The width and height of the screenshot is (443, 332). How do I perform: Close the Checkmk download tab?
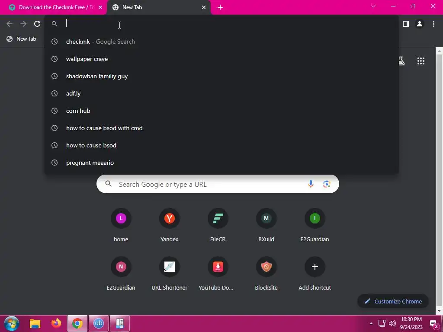click(x=100, y=7)
